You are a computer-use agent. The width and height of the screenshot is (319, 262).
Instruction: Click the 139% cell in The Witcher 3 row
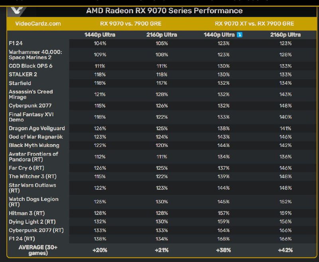(x=224, y=177)
